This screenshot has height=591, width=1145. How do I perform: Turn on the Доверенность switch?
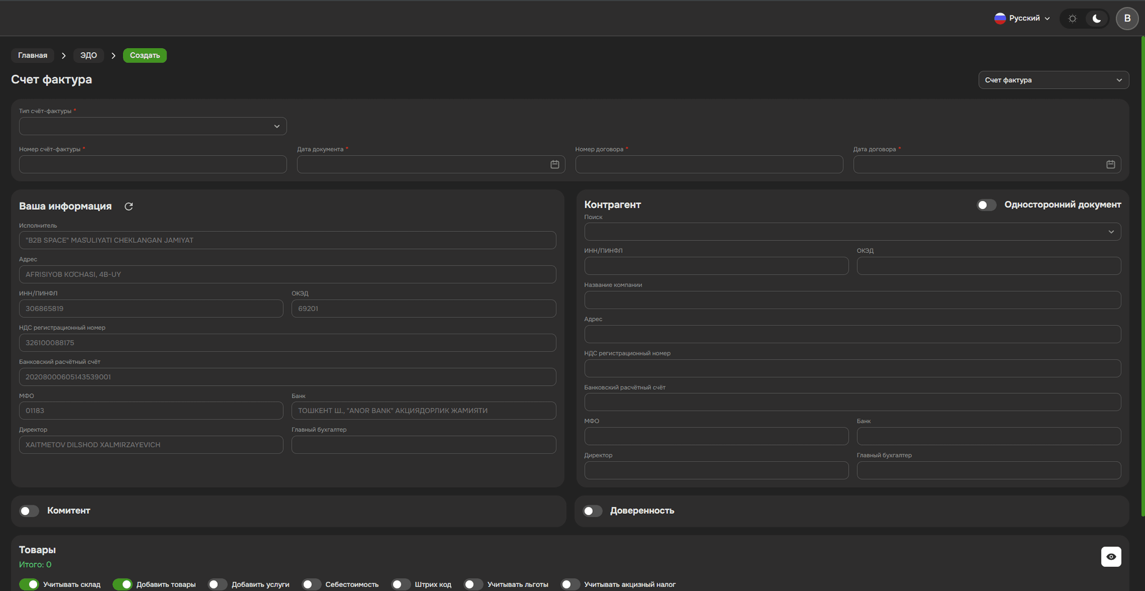click(x=592, y=511)
